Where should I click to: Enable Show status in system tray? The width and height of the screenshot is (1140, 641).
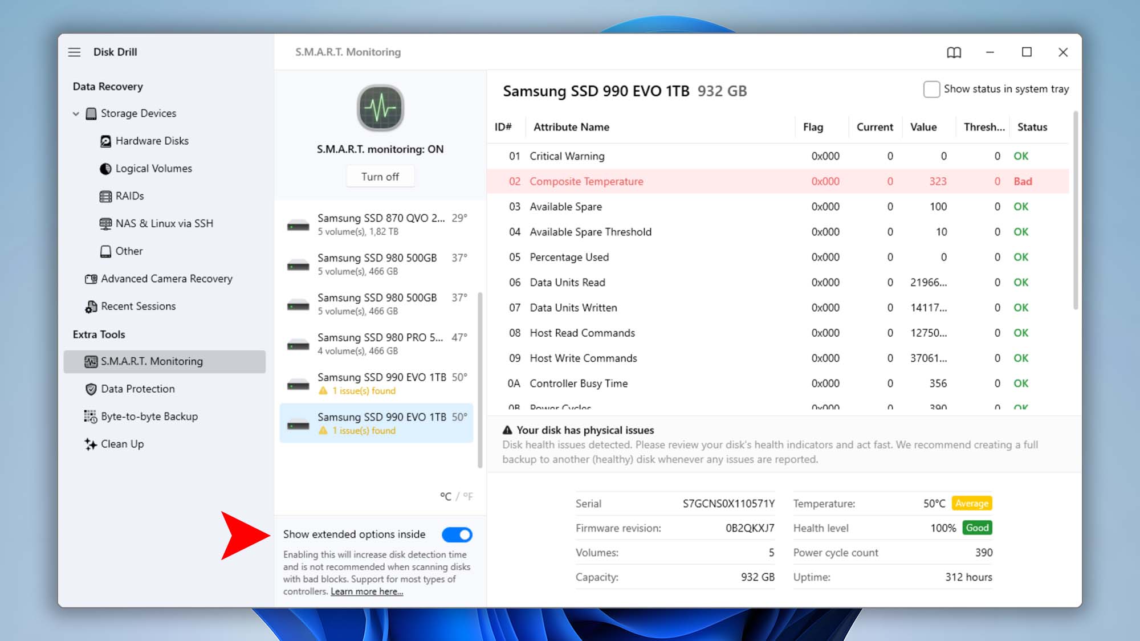(x=931, y=89)
